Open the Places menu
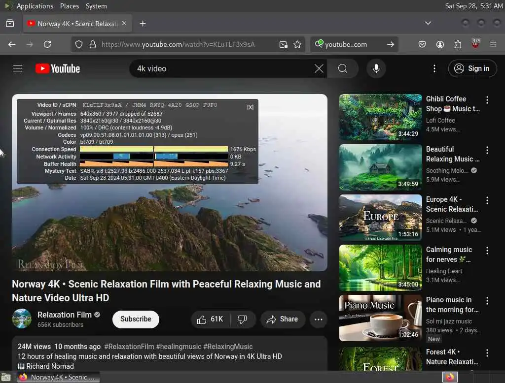The width and height of the screenshot is (505, 383). 69,6
